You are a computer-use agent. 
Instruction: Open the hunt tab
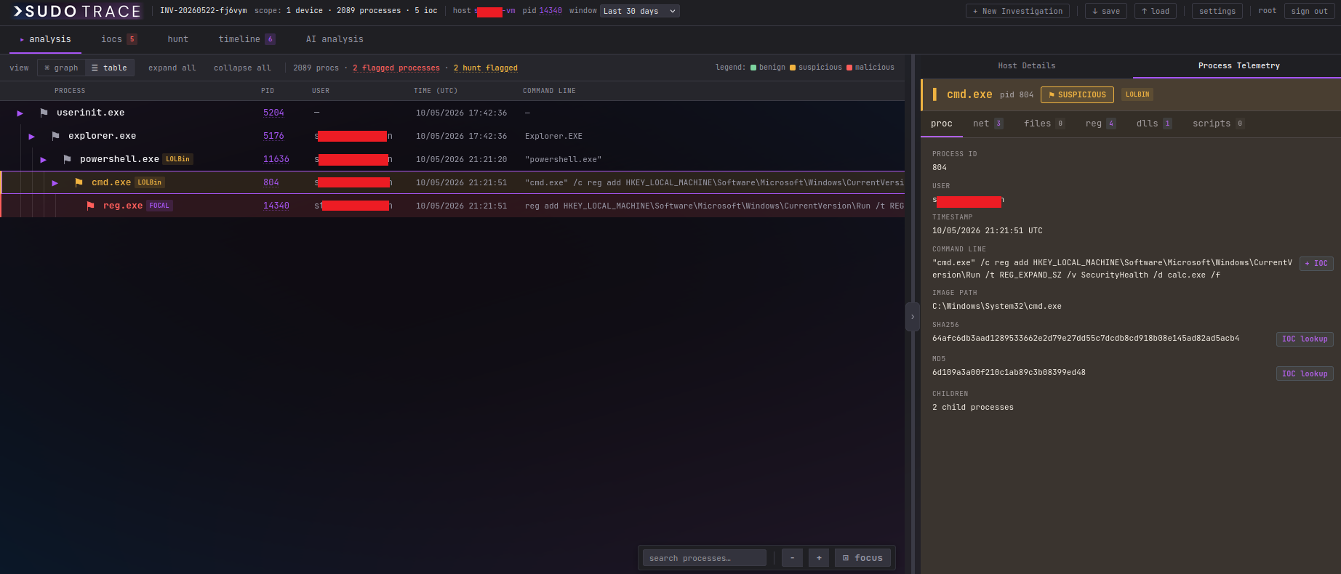177,39
